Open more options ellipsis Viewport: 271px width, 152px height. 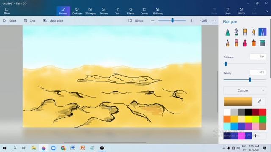tap(214, 21)
